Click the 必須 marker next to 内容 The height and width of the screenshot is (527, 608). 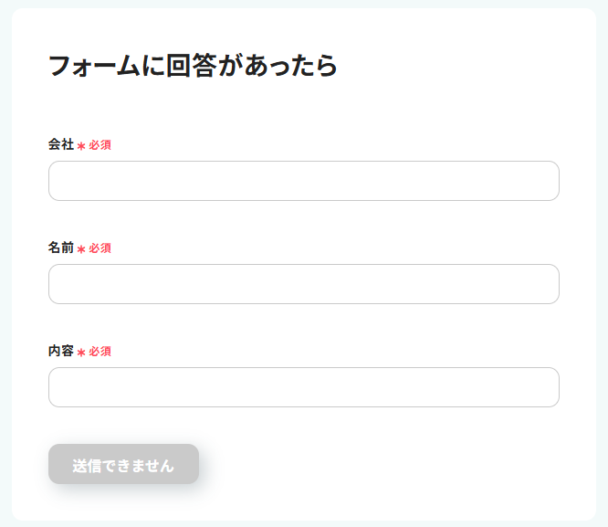(x=100, y=352)
